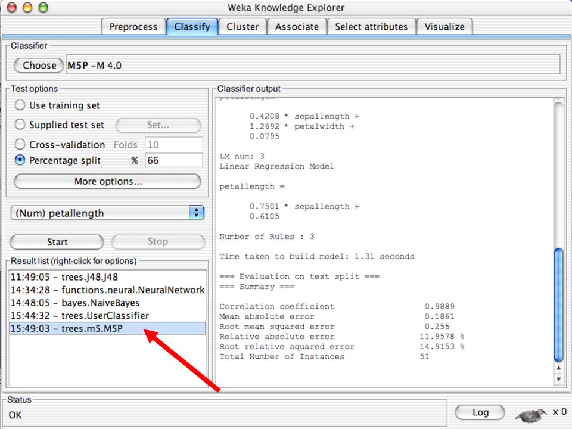Click the cross-validation Folds field
572x429 pixels.
point(174,144)
